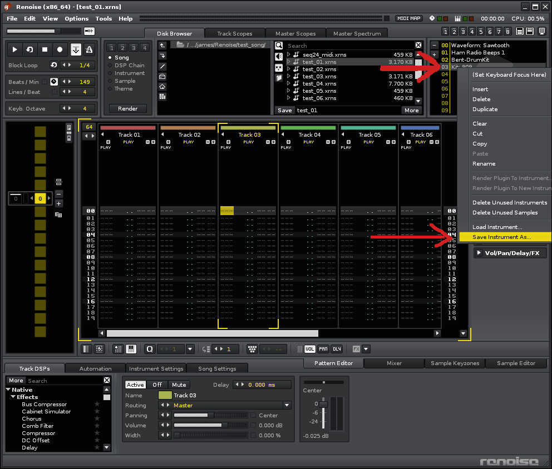This screenshot has width=552, height=469.
Task: Go to home folder in Disk Browser
Action: (162, 86)
